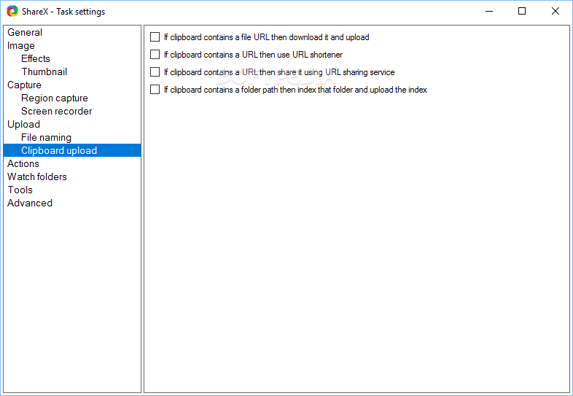Enable file URL download and upload option
This screenshot has height=396, width=573.
[x=155, y=37]
